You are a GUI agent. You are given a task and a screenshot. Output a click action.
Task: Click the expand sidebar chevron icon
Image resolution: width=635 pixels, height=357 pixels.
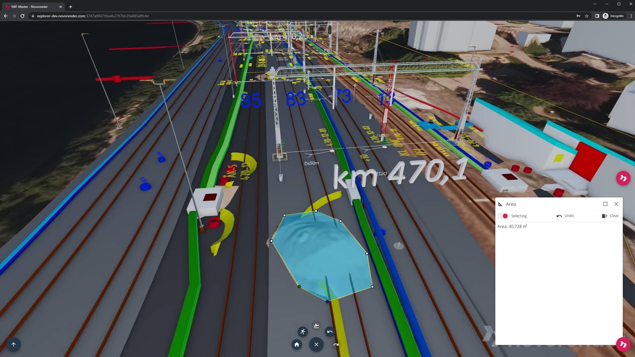(623, 178)
